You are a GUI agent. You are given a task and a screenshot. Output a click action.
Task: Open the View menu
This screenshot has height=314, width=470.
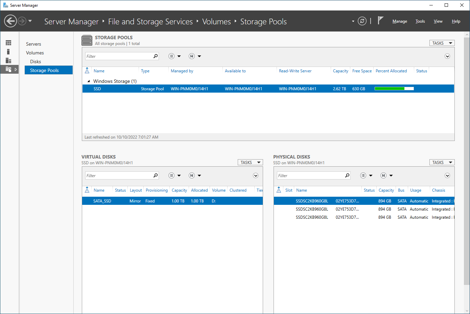click(438, 21)
